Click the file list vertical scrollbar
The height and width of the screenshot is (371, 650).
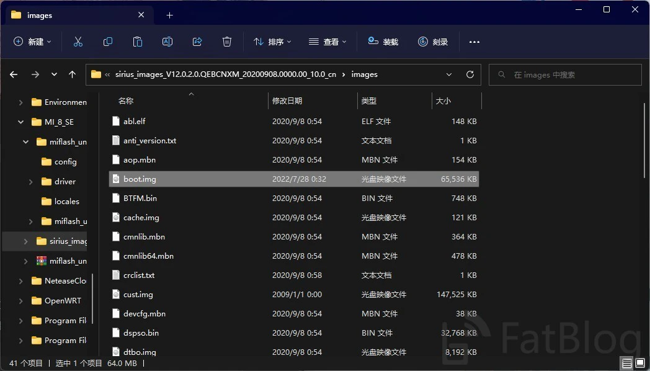click(x=644, y=141)
